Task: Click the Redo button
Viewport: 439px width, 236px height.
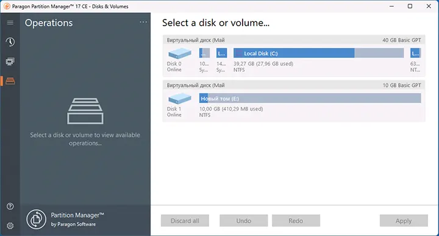Action: coord(296,221)
